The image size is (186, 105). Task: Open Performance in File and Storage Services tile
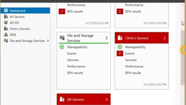click(76, 66)
